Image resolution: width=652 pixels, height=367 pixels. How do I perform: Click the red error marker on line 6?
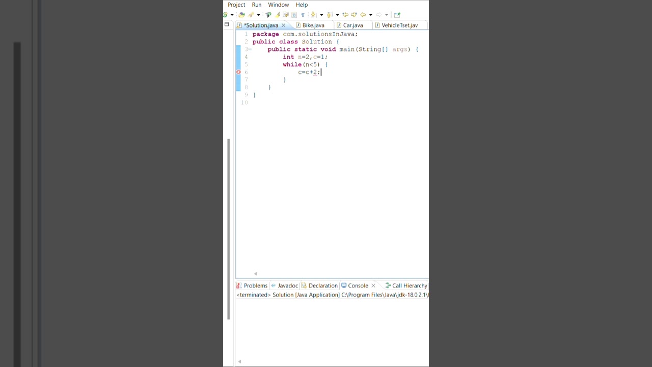(238, 72)
